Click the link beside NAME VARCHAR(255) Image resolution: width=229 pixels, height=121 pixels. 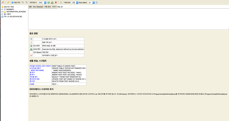(37, 70)
